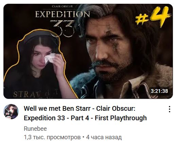Viewport: 175px width, 145px height.
Task: Click the streamer's black headband
Action: pos(40,36)
